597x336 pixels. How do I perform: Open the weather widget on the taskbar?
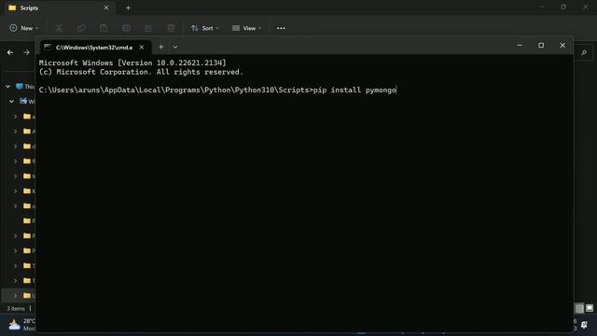pyautogui.click(x=21, y=325)
